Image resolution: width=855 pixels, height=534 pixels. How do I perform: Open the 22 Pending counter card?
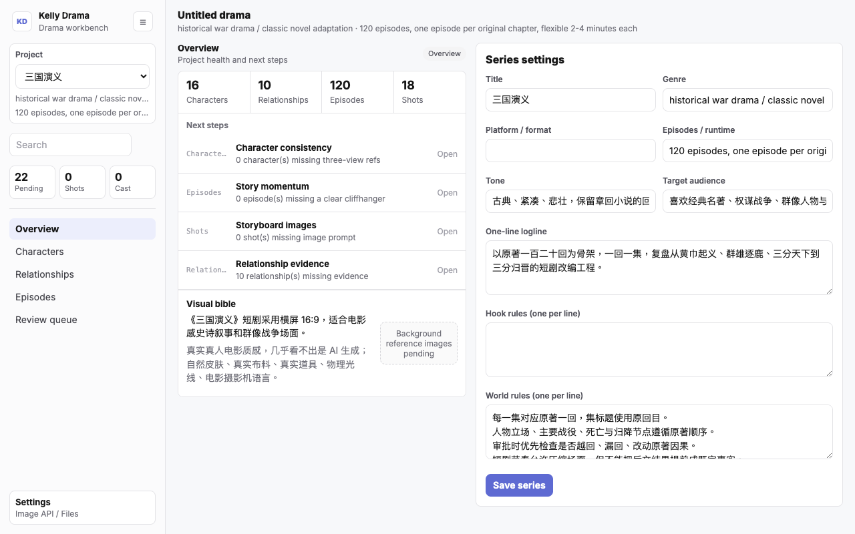coord(32,182)
